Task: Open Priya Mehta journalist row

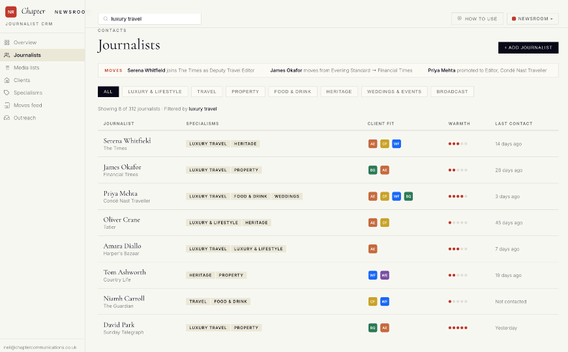Action: 328,196
